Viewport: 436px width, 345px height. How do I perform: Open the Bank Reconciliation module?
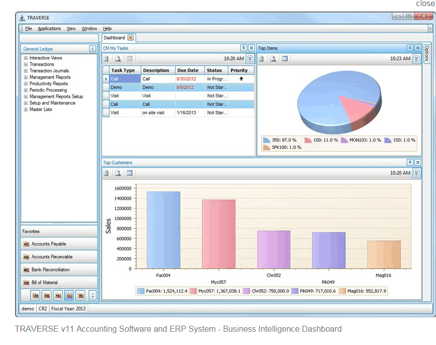59,270
